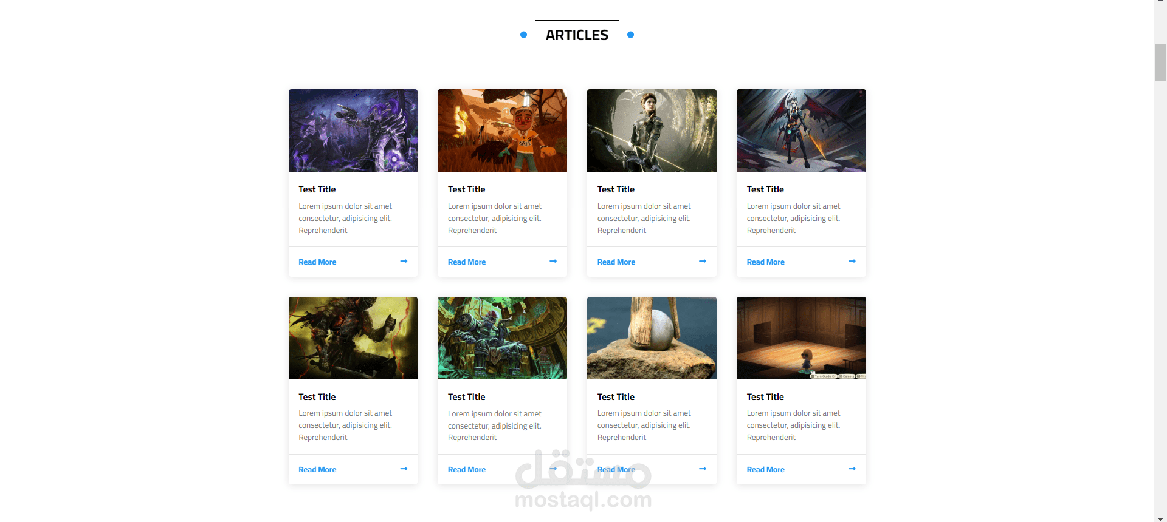The width and height of the screenshot is (1167, 522).
Task: Open the stone ball and wooden stick image
Action: coord(652,338)
